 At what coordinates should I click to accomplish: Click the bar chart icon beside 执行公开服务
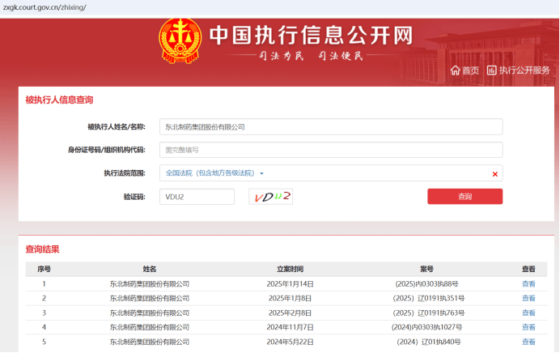pyautogui.click(x=491, y=70)
